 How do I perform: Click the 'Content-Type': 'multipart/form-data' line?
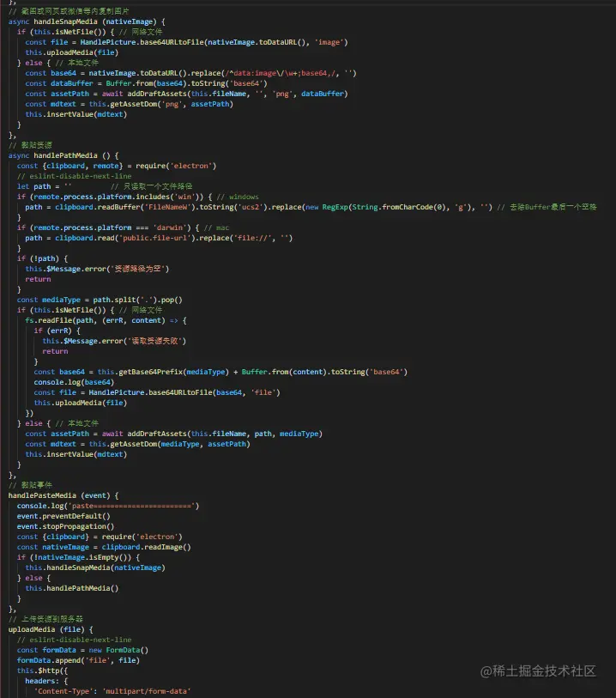(x=112, y=691)
